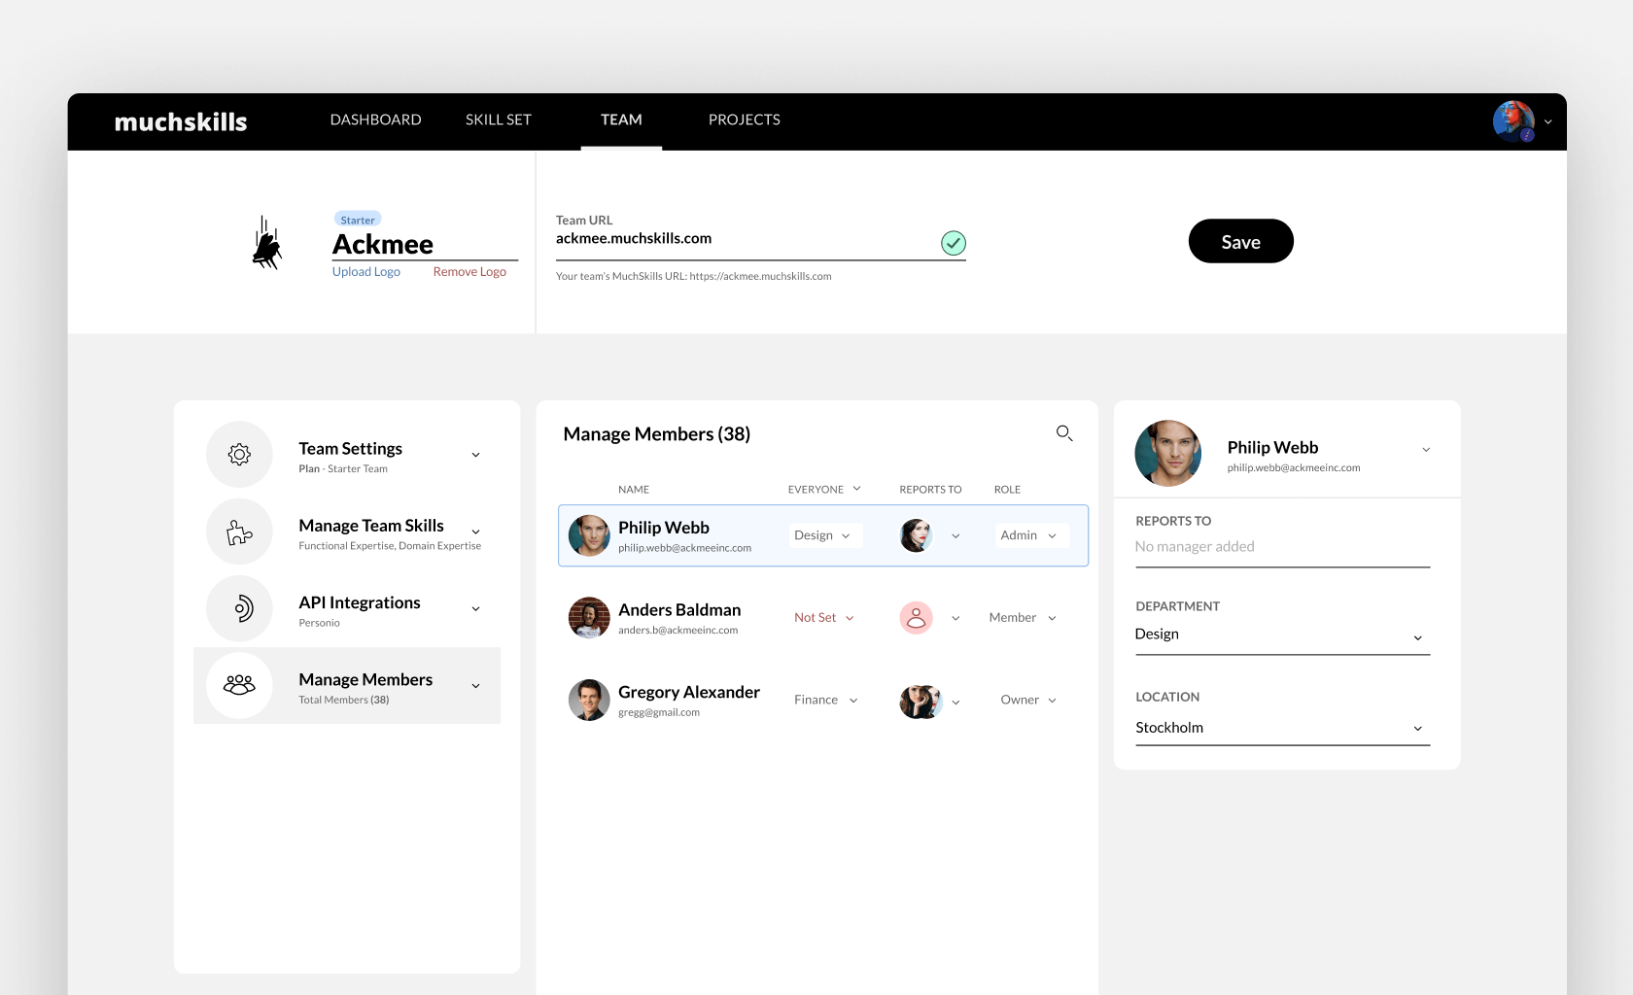This screenshot has width=1633, height=995.
Task: Open Philip Webb's reports-to chevron in row
Action: tap(955, 536)
